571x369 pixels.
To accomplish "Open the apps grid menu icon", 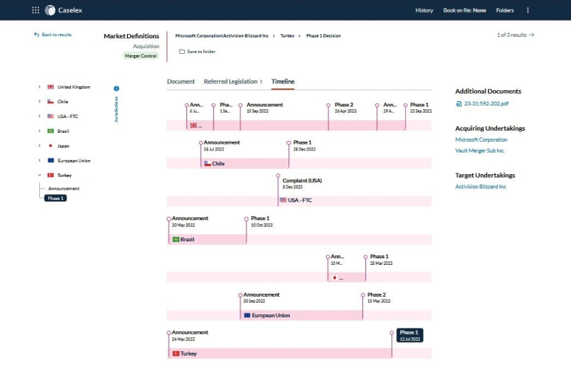I will (x=36, y=10).
